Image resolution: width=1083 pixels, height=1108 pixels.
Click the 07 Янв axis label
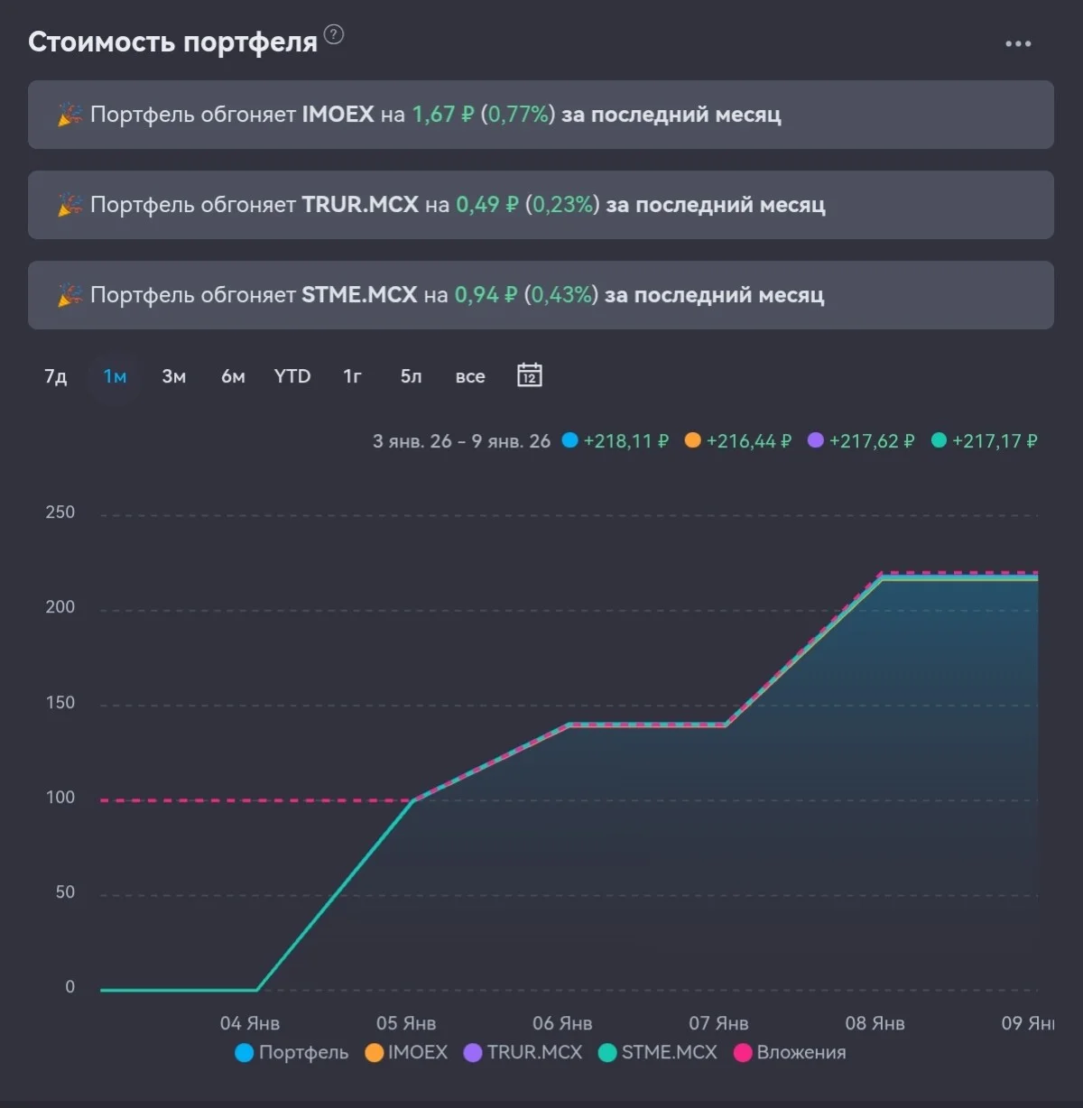click(x=718, y=1023)
